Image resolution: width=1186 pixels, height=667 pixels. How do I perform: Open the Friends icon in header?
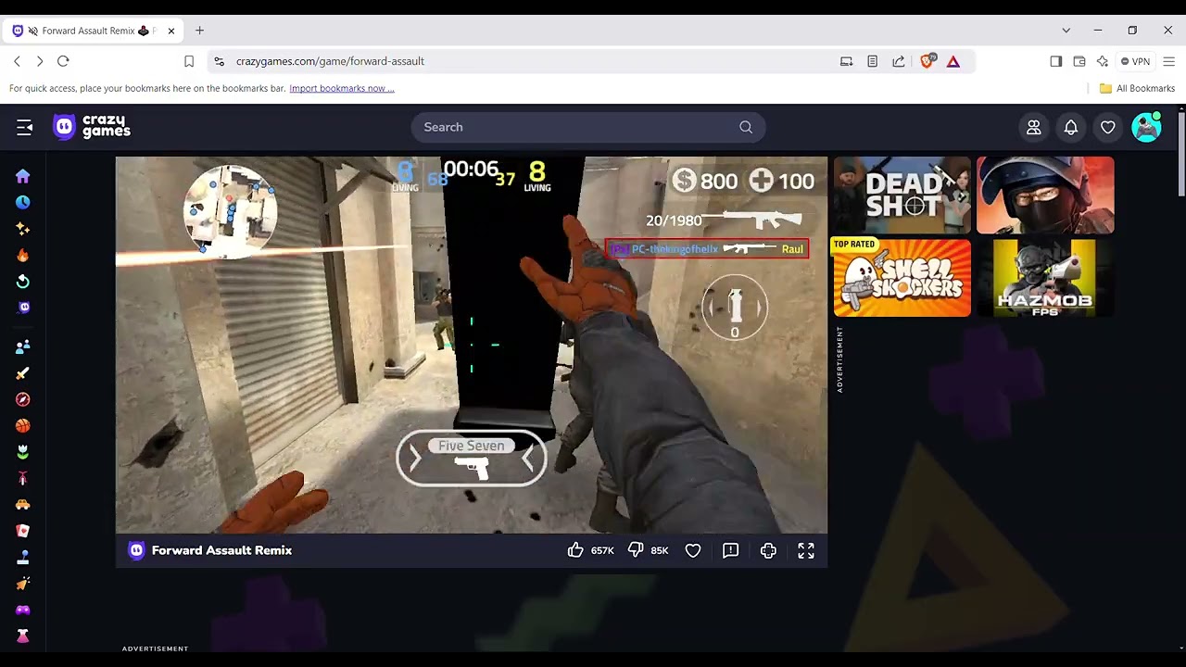pyautogui.click(x=1034, y=128)
